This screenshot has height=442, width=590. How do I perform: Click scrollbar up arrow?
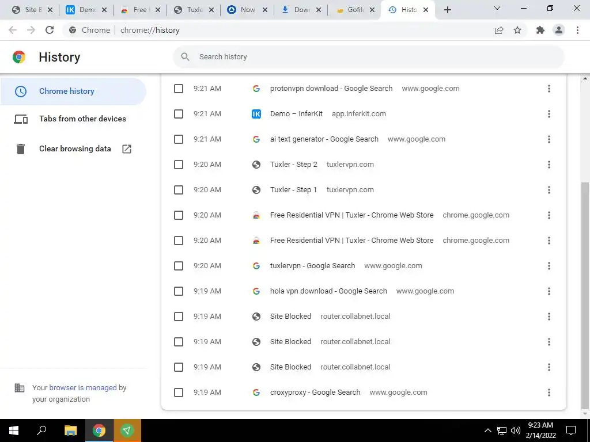pyautogui.click(x=585, y=78)
